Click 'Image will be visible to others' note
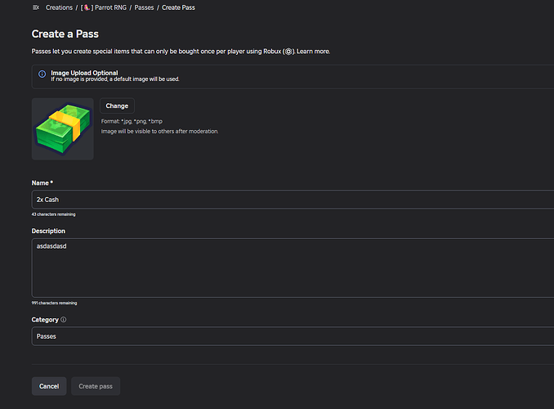The width and height of the screenshot is (554, 409). click(x=159, y=131)
